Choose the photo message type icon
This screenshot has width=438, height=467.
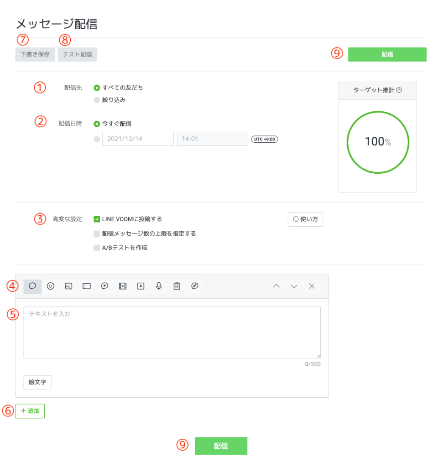point(68,286)
